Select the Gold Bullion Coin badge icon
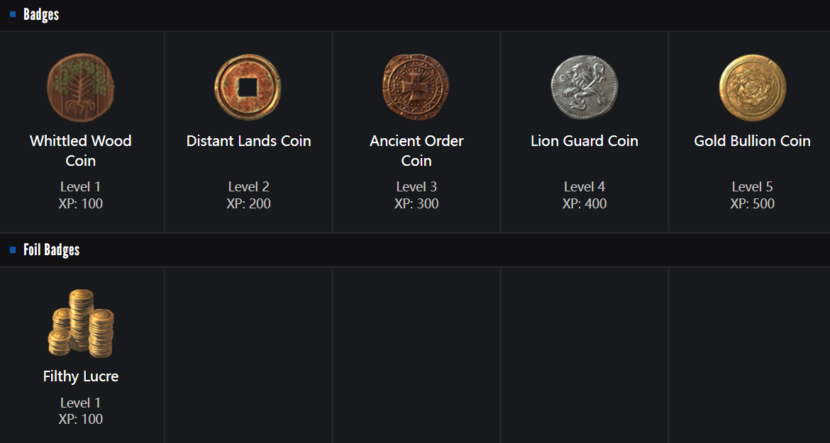 (x=752, y=87)
